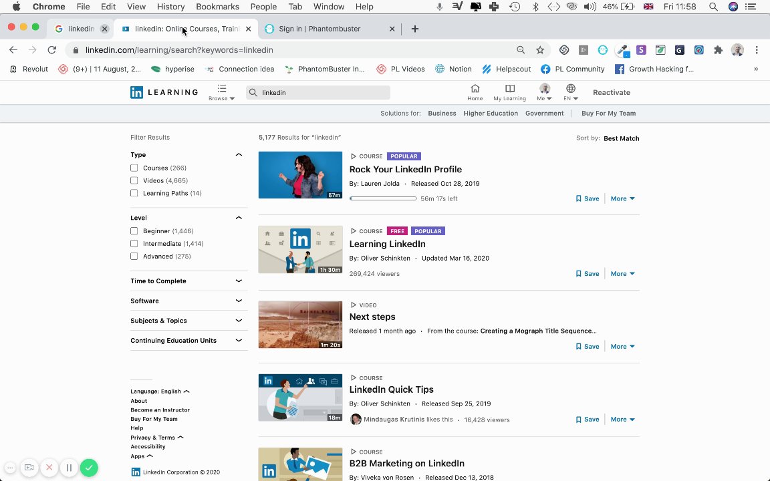This screenshot has height=481, width=770.
Task: Switch to the Google linkedin tab
Action: pyautogui.click(x=81, y=29)
